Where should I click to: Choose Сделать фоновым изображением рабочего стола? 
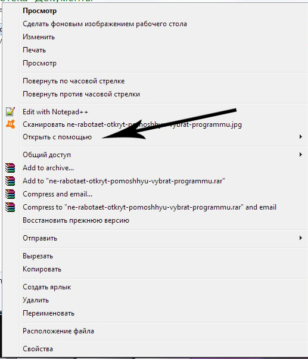tap(105, 24)
